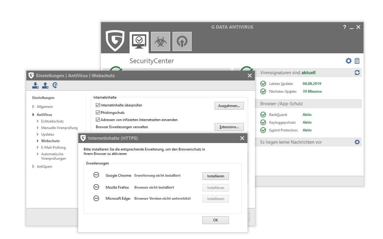Click the G DATA shield logo

[115, 41]
